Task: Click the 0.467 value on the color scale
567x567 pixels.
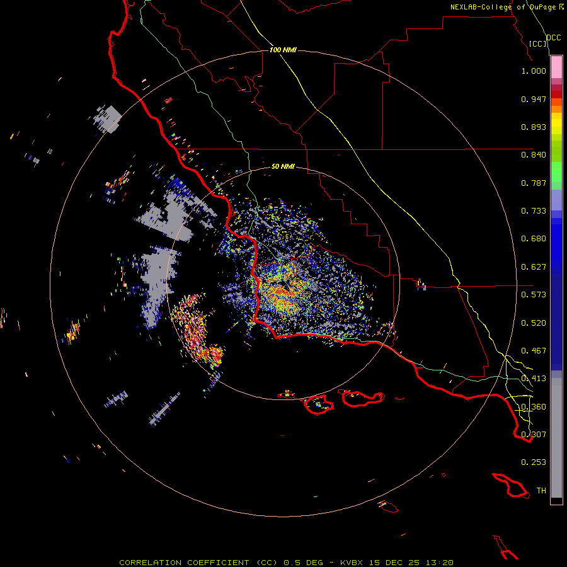Action: click(534, 351)
